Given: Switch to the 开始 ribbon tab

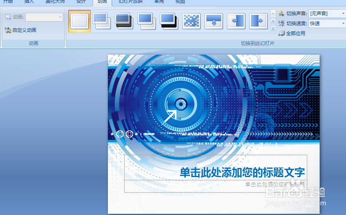Looking at the screenshot, I should pyautogui.click(x=8, y=2).
